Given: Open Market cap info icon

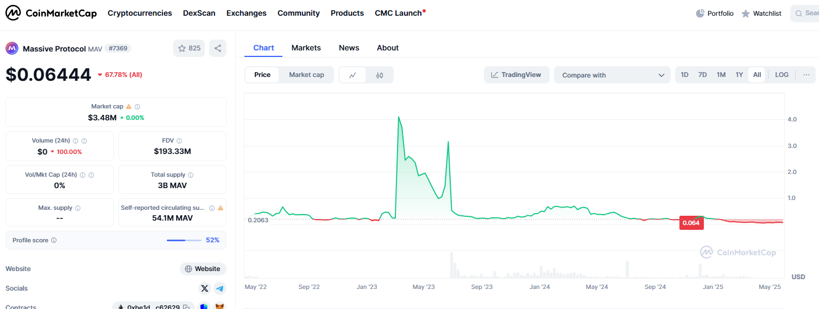Looking at the screenshot, I should pos(137,107).
